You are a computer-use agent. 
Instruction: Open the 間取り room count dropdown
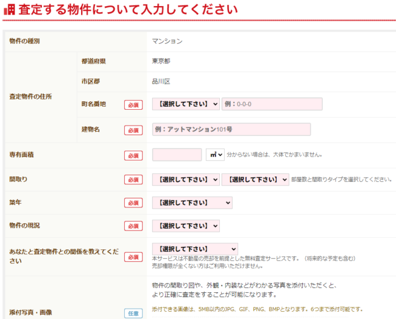pos(186,180)
